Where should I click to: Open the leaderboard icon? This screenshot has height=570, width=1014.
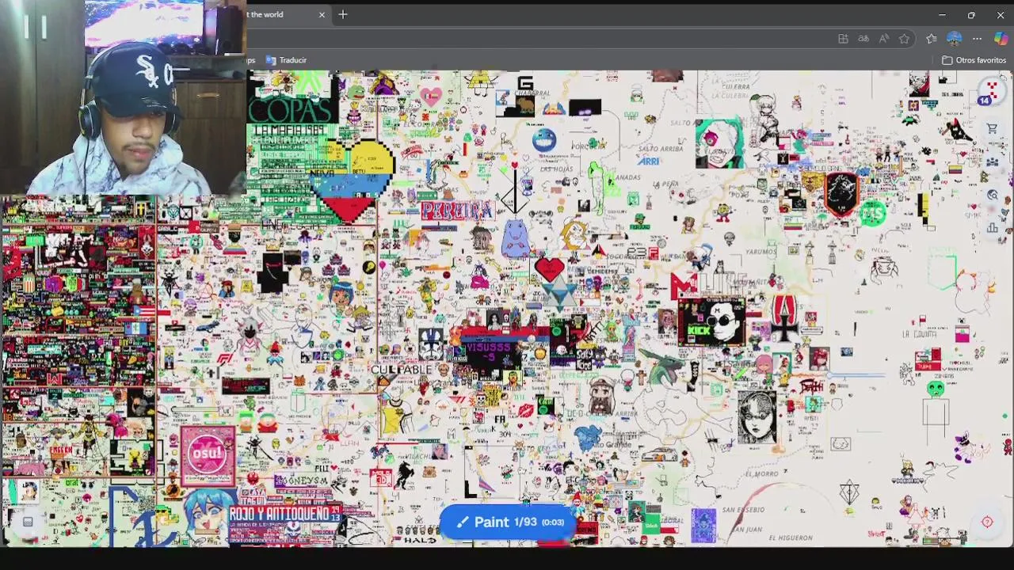click(x=992, y=227)
